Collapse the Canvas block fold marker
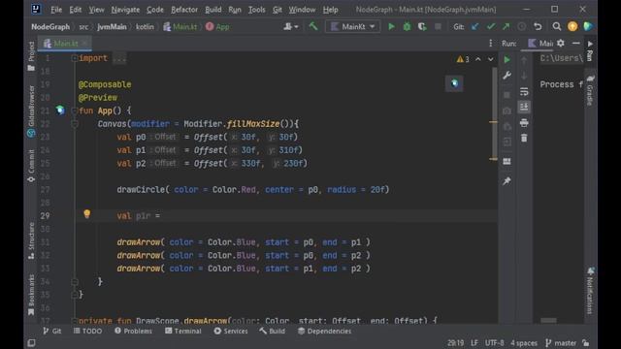The height and width of the screenshot is (349, 621). [74, 124]
